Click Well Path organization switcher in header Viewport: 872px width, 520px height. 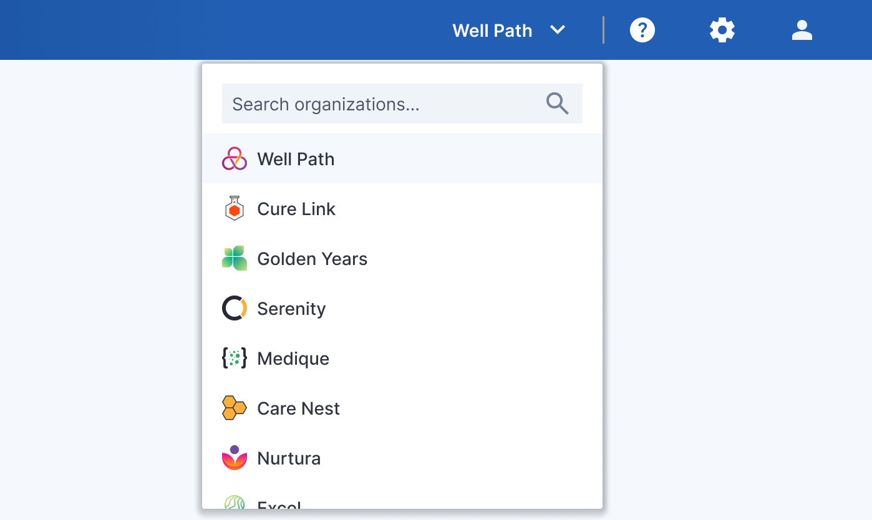(x=492, y=31)
